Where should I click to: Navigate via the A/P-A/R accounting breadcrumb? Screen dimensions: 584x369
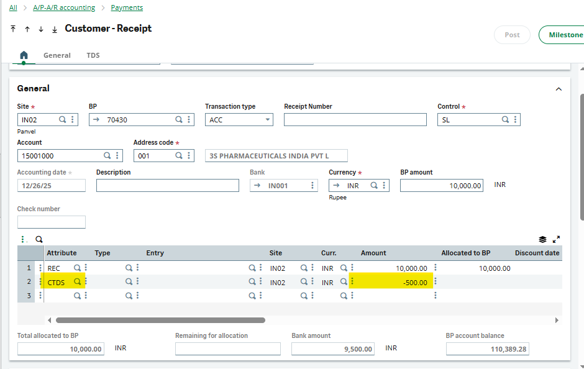click(x=64, y=7)
